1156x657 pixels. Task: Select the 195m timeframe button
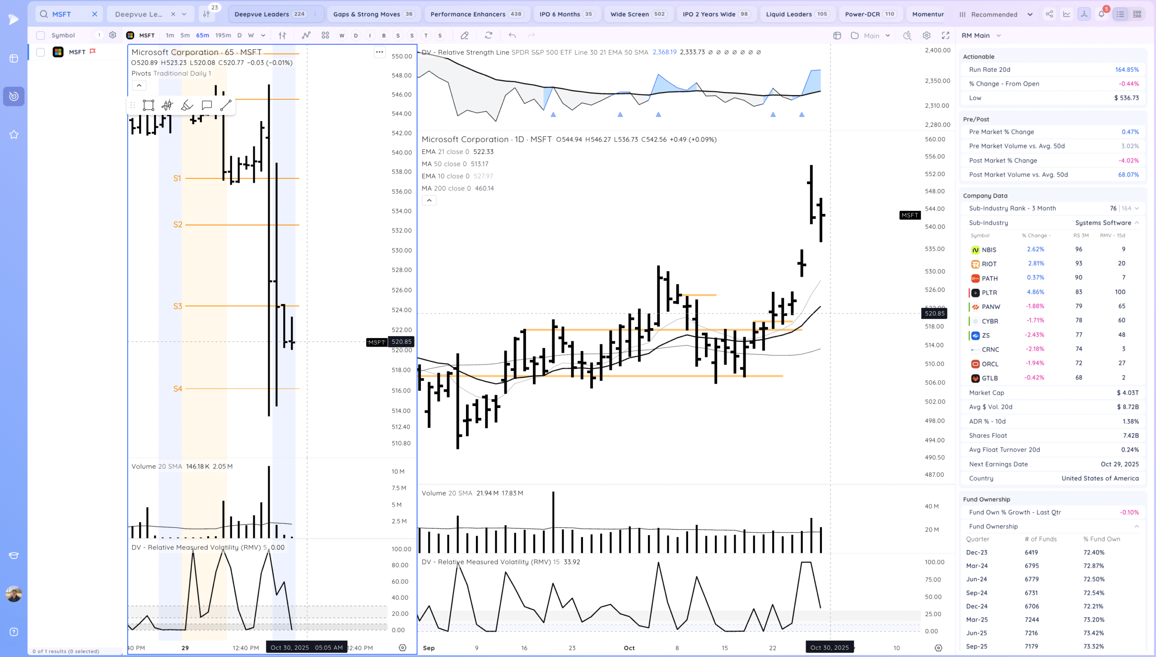[223, 35]
